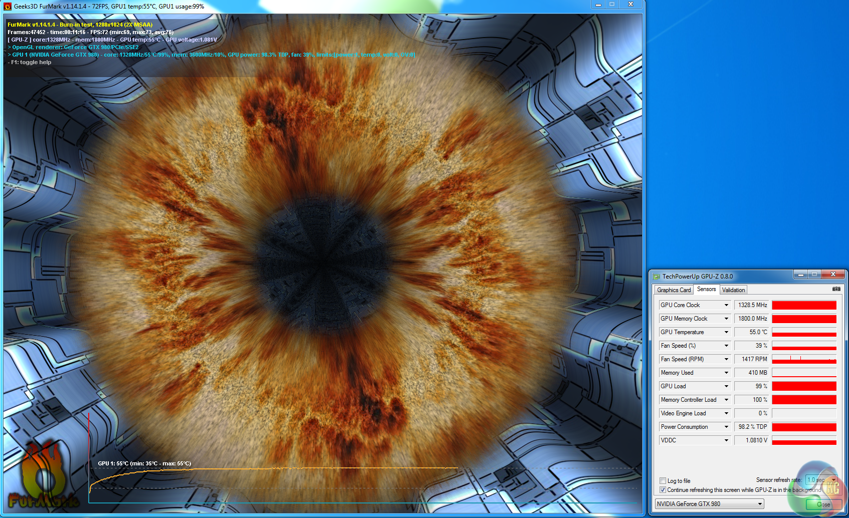Click the F1: toggle help text

pyautogui.click(x=30, y=62)
